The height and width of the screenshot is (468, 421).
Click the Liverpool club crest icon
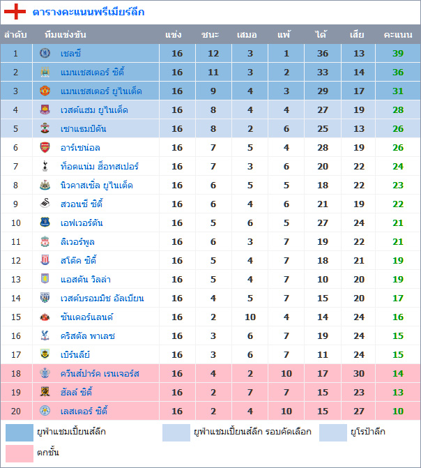pyautogui.click(x=45, y=241)
